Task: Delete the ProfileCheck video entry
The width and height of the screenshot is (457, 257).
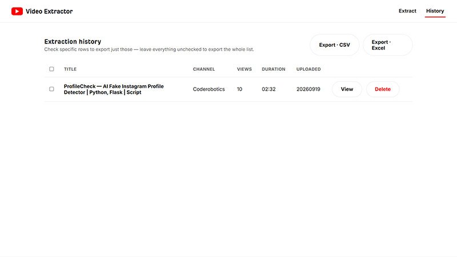Action: pos(382,89)
